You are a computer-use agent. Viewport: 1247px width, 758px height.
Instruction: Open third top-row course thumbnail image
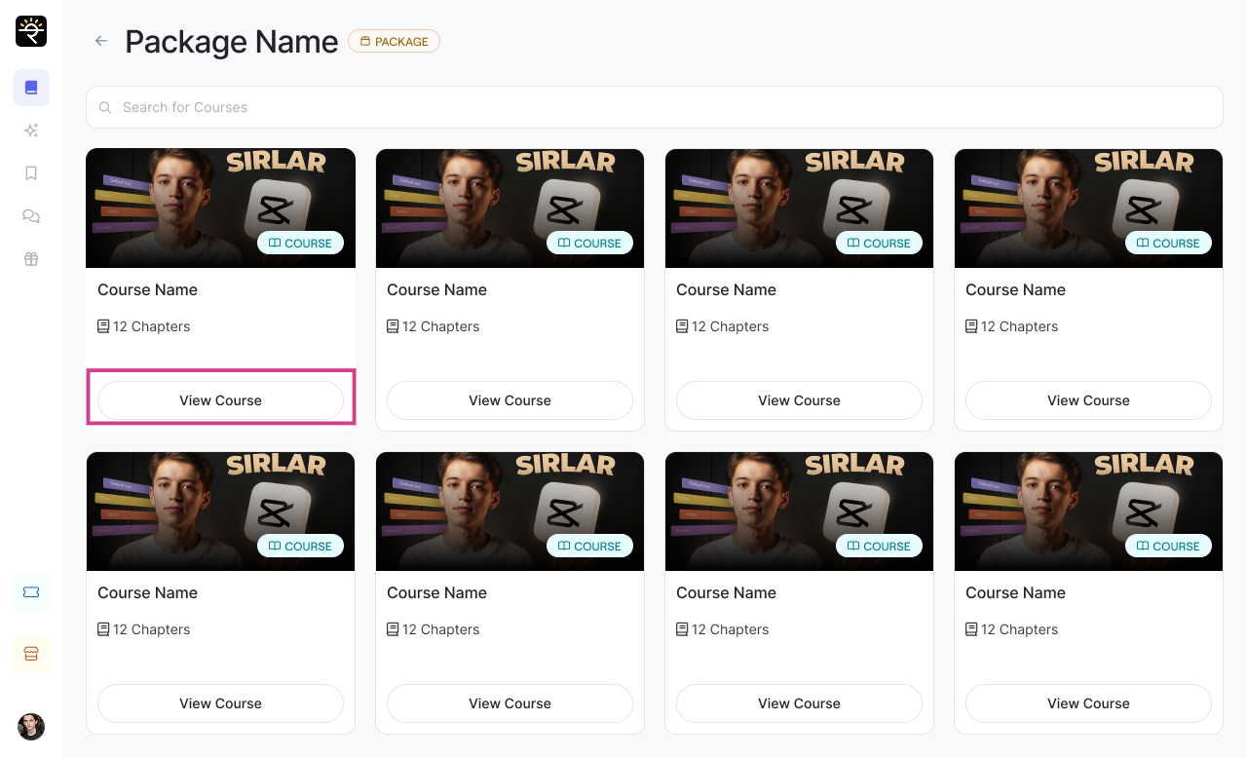pyautogui.click(x=799, y=208)
